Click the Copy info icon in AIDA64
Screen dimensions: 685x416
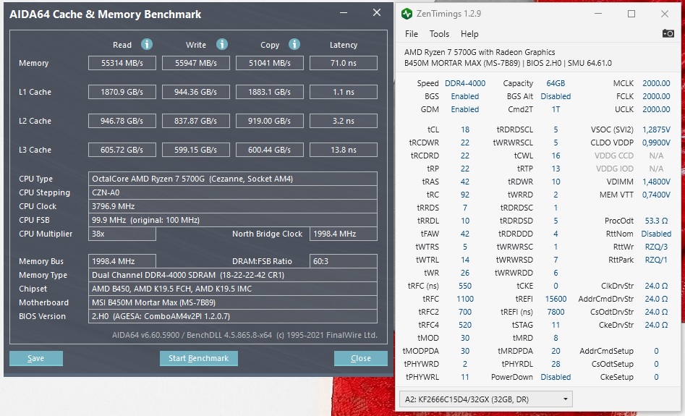[x=294, y=44]
